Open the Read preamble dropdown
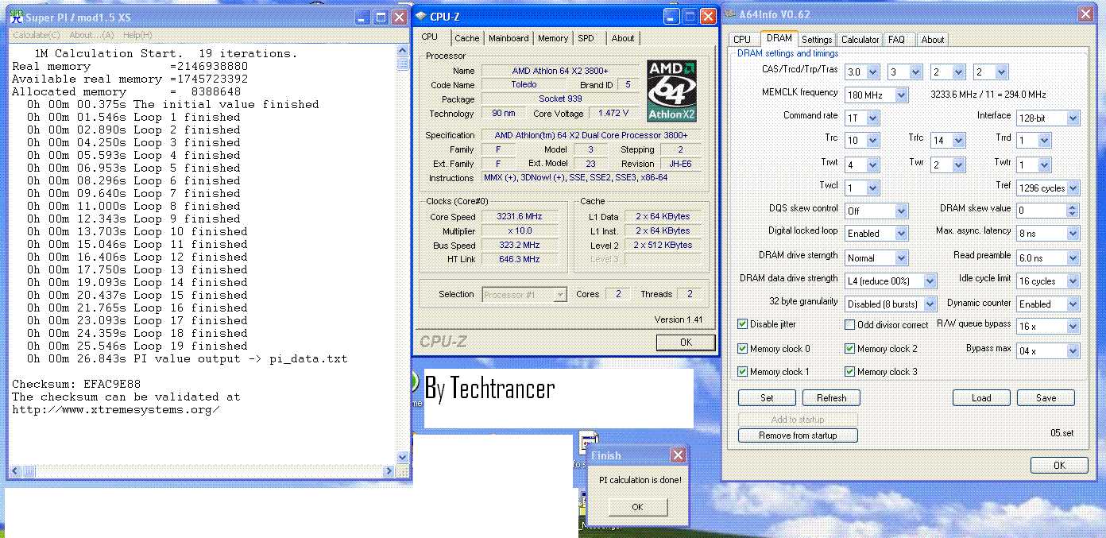 tap(1073, 258)
